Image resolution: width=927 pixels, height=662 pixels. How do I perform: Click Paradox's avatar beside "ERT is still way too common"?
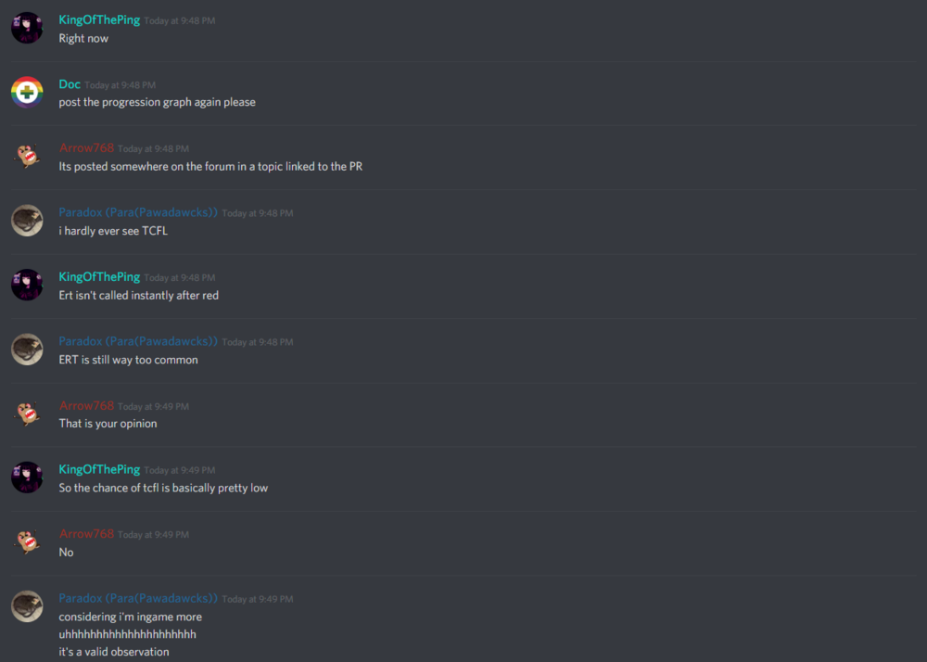coord(27,350)
